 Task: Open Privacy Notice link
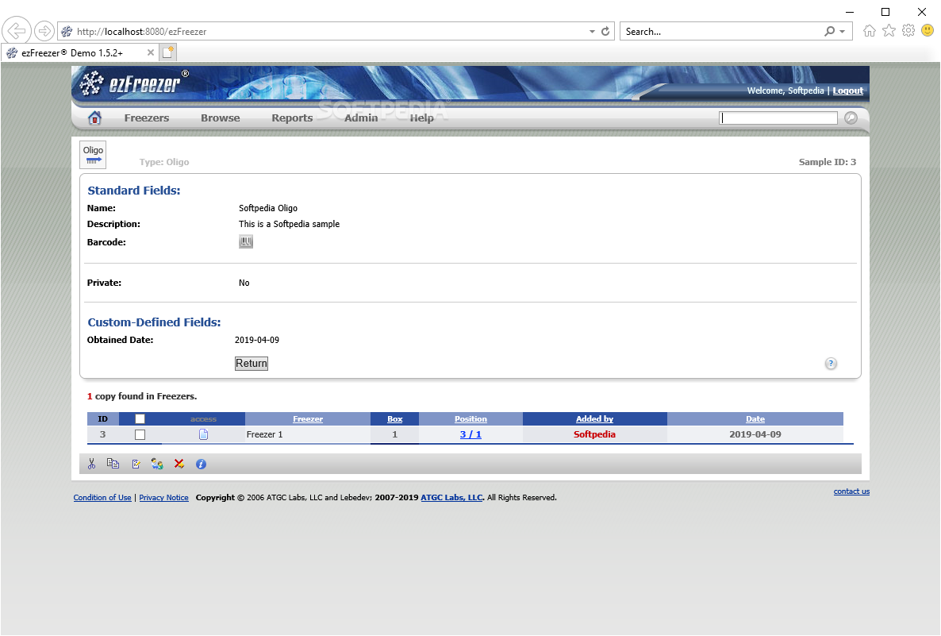(x=163, y=497)
